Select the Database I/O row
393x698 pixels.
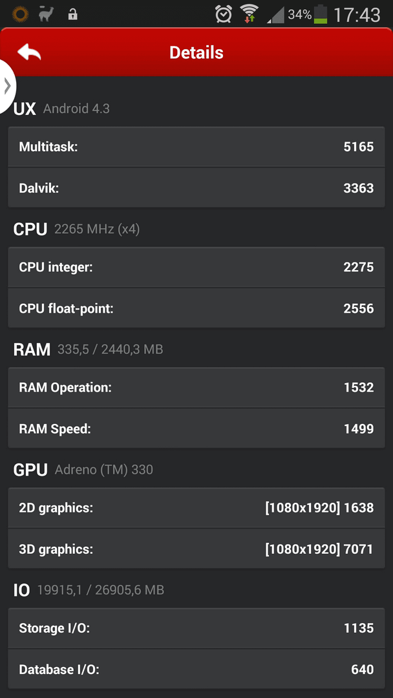(x=197, y=669)
